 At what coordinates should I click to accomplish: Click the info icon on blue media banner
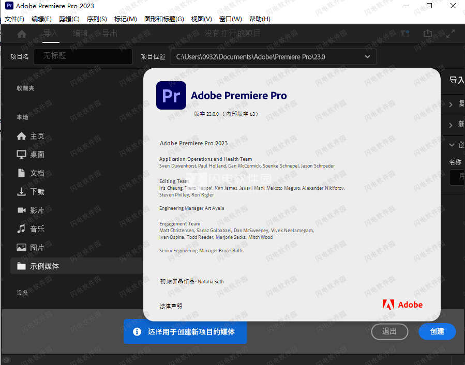pyautogui.click(x=137, y=331)
